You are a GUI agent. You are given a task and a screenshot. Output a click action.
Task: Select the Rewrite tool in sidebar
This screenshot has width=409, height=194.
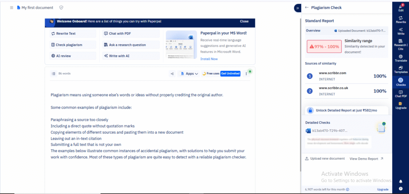(401, 20)
